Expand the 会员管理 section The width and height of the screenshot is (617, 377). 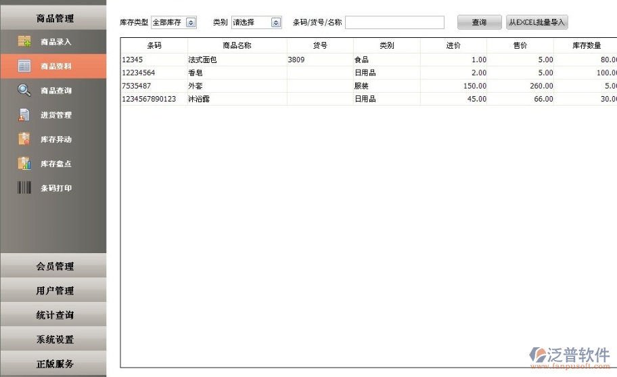(53, 266)
